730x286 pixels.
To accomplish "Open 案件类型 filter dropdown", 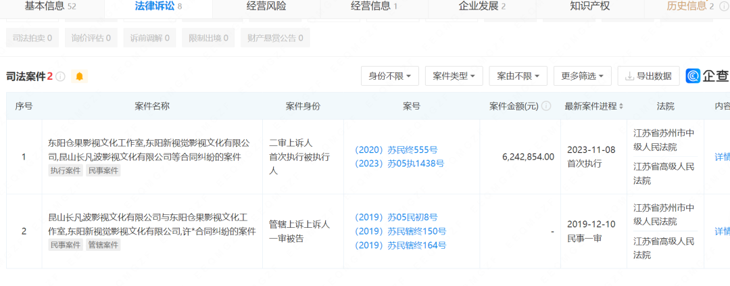I will point(454,76).
